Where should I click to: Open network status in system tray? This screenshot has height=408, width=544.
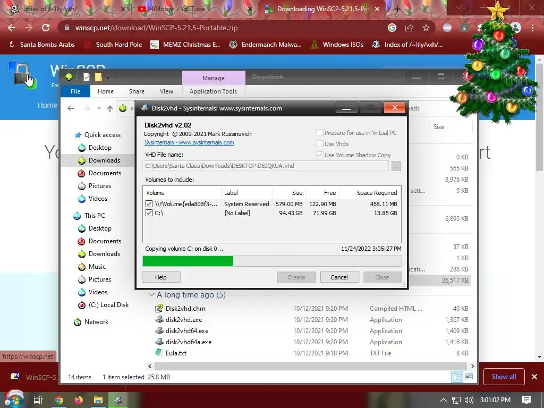click(456, 400)
